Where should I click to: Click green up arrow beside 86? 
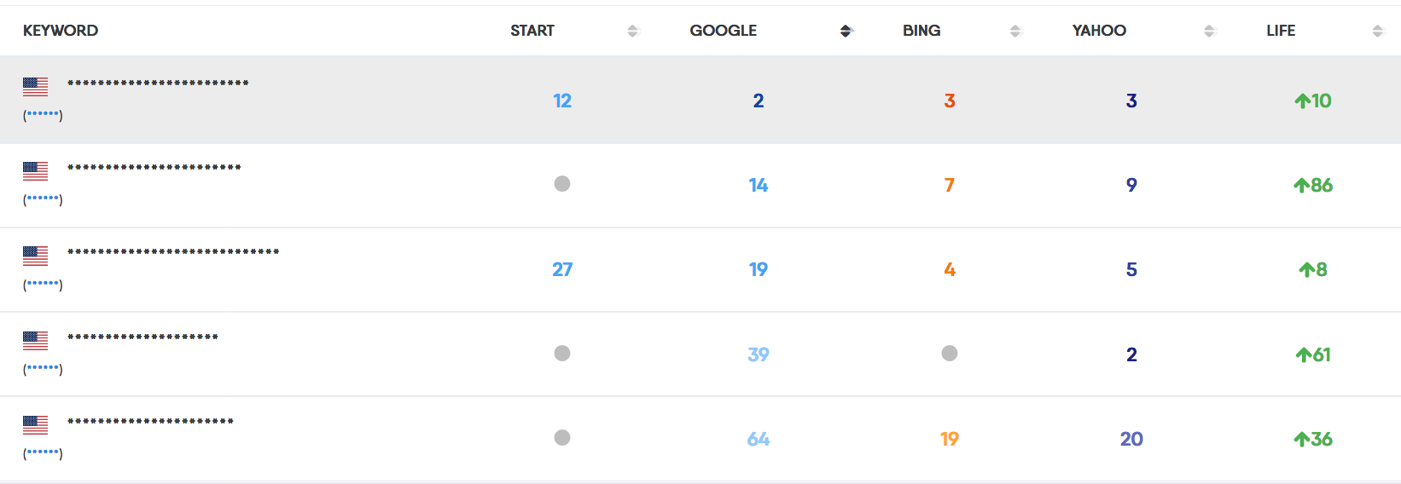pos(1301,186)
